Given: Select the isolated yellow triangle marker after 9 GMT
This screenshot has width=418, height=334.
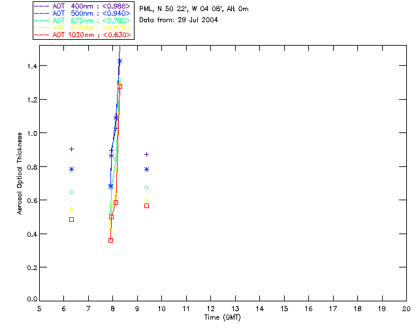Looking at the screenshot, I should (146, 200).
